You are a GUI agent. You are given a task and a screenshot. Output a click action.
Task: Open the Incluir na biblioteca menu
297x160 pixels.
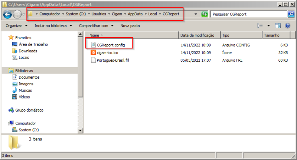(53, 25)
